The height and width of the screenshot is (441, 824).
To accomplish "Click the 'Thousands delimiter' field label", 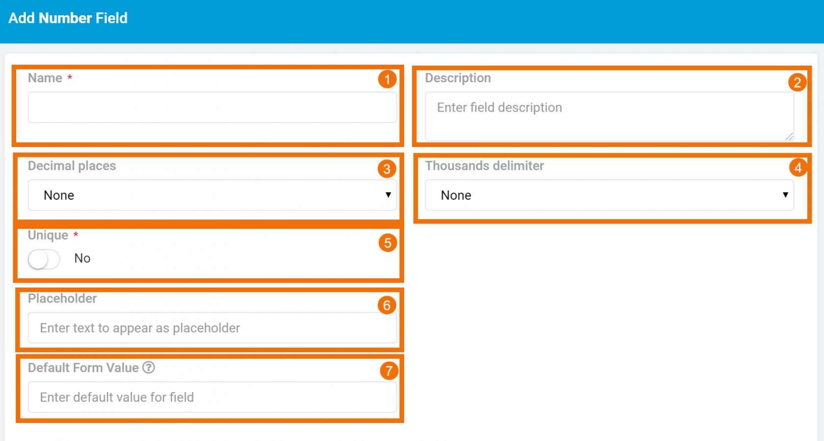I will pyautogui.click(x=484, y=166).
